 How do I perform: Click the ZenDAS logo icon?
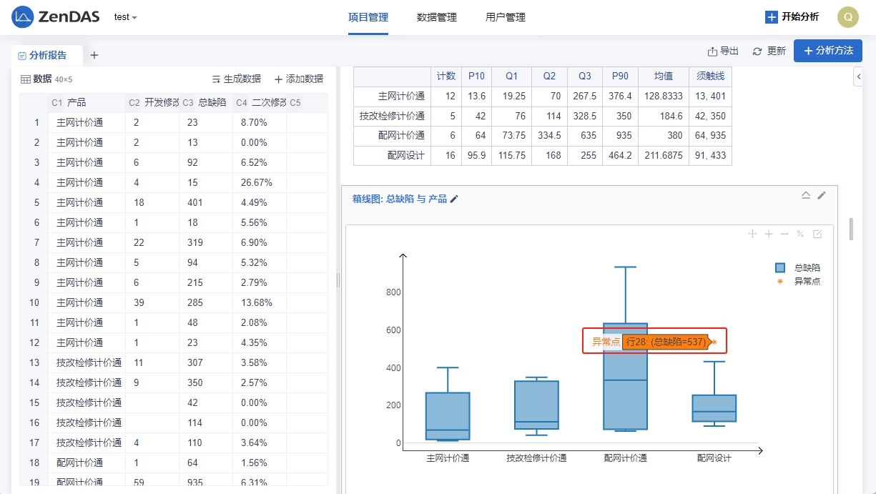point(23,16)
